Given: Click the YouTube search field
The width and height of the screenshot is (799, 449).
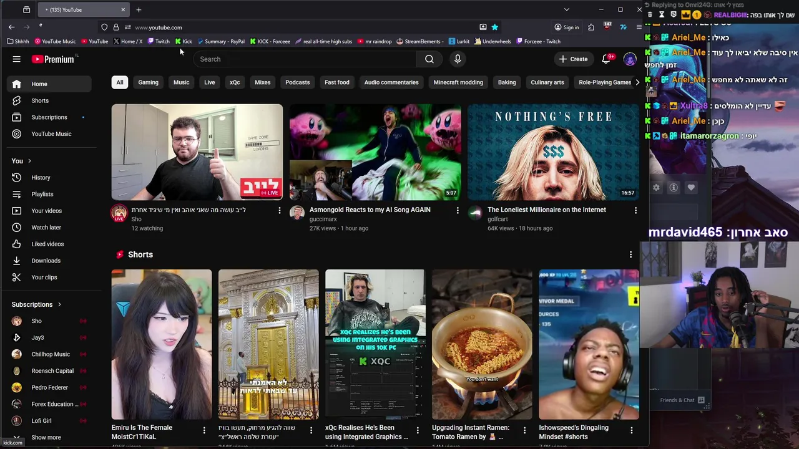Looking at the screenshot, I should [x=305, y=59].
